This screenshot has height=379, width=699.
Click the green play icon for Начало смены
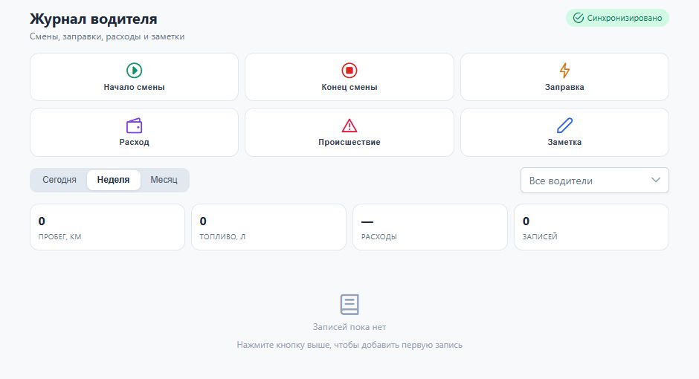pyautogui.click(x=134, y=71)
